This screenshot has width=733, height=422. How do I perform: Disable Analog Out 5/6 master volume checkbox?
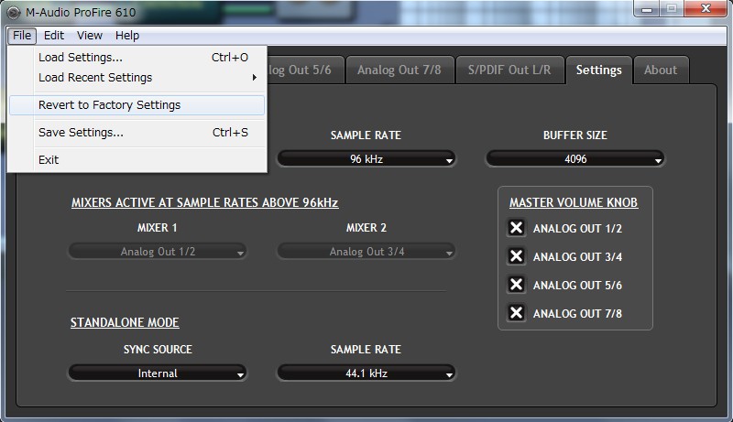517,285
